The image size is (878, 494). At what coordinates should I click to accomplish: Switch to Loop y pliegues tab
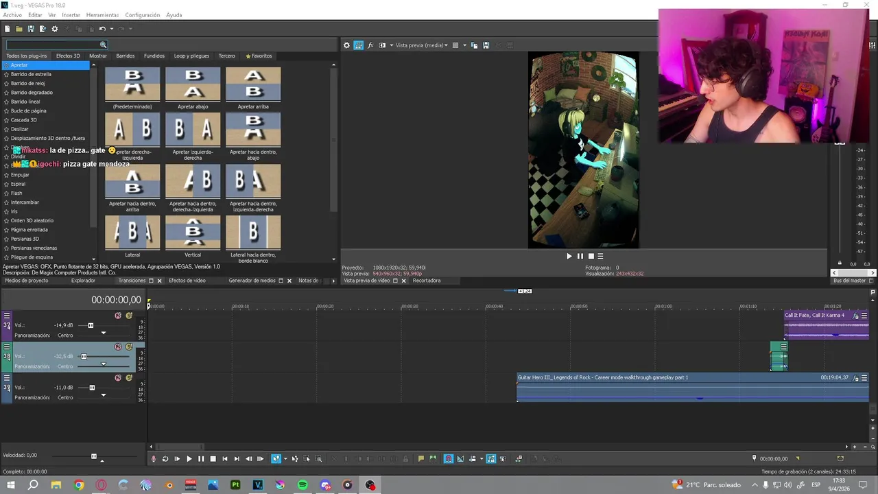[x=191, y=56]
